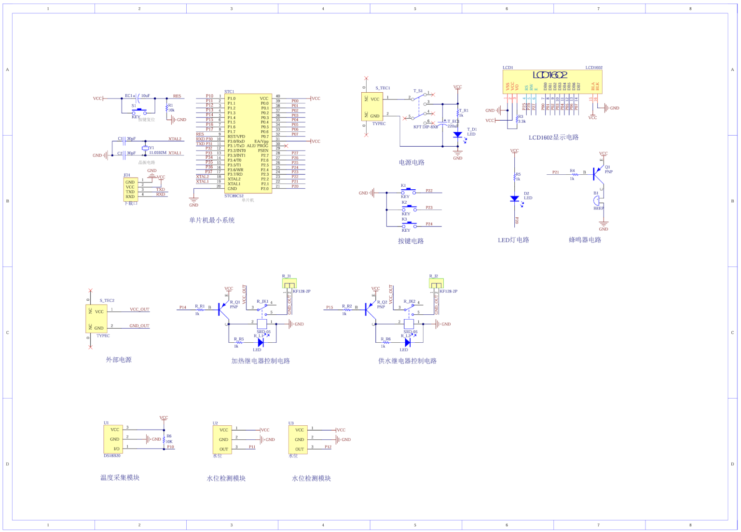Click the title '加热继电器控制电路'
741x532 pixels.
click(261, 361)
